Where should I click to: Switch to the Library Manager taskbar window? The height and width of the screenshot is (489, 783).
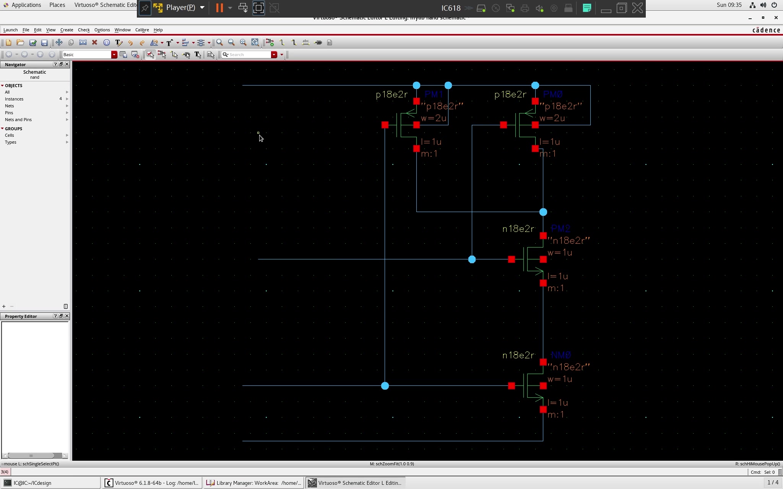point(254,483)
